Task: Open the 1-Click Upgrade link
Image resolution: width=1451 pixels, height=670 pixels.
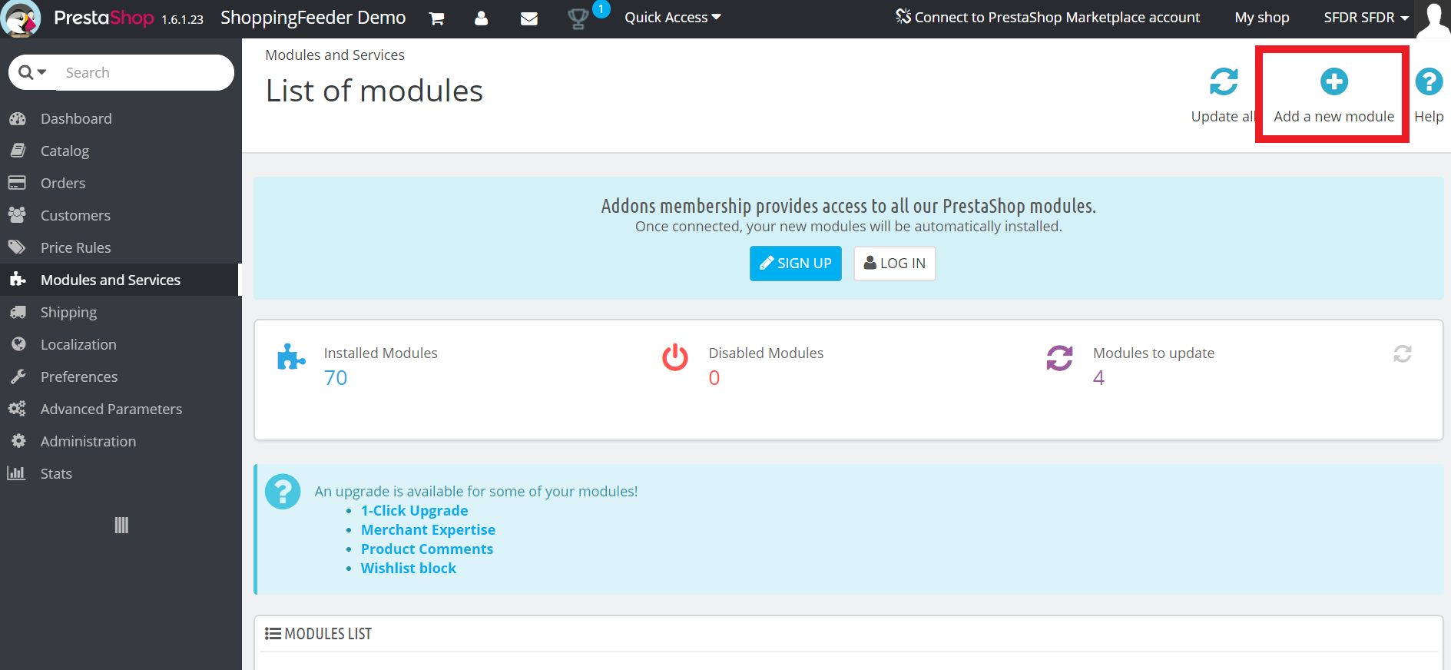Action: (415, 510)
